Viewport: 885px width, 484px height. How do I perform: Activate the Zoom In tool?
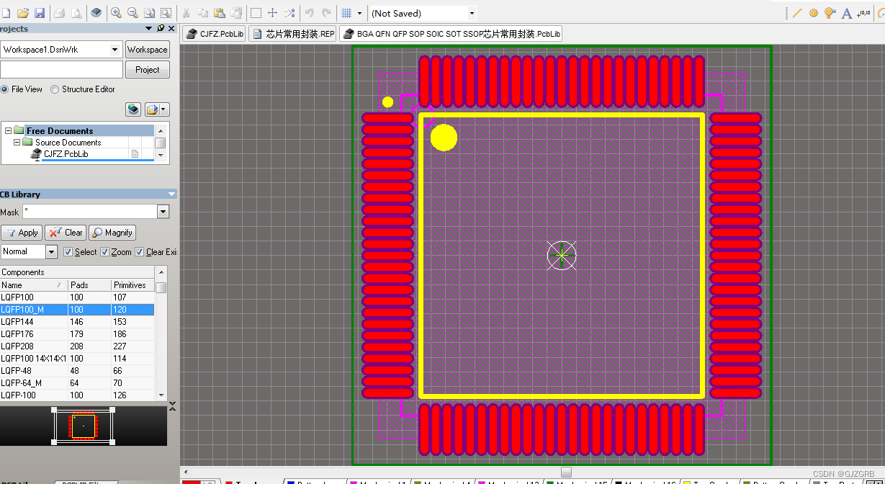click(116, 12)
